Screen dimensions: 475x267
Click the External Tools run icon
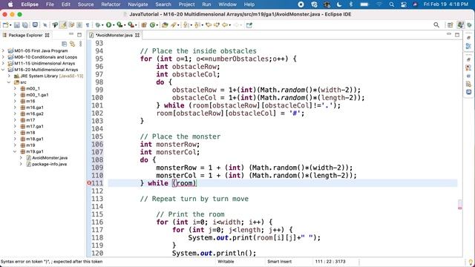click(x=131, y=25)
